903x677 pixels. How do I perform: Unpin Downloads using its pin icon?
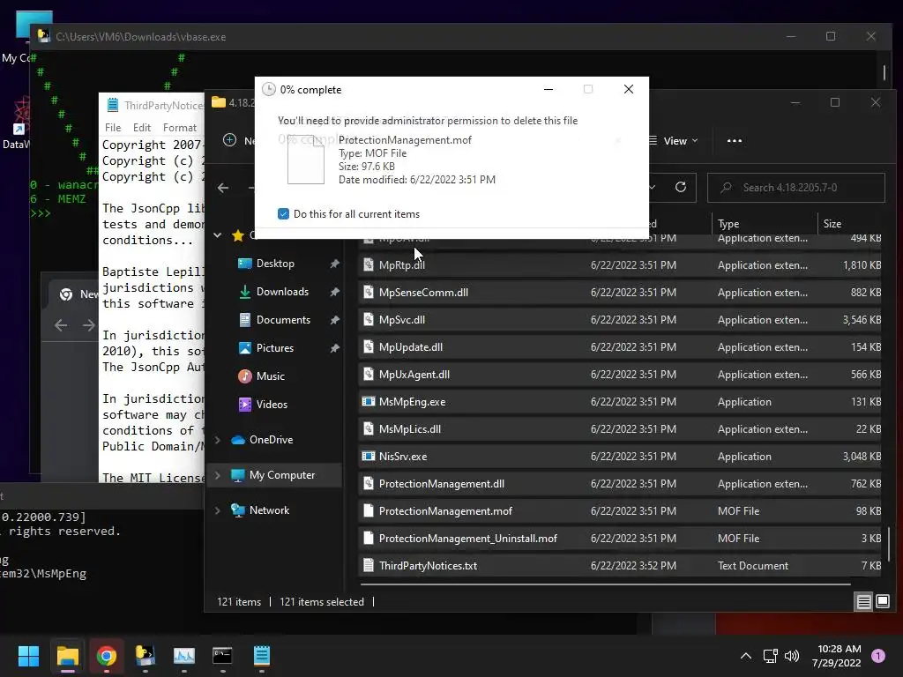click(x=334, y=292)
